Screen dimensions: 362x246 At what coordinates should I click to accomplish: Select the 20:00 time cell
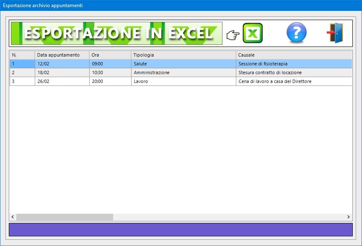click(x=110, y=81)
